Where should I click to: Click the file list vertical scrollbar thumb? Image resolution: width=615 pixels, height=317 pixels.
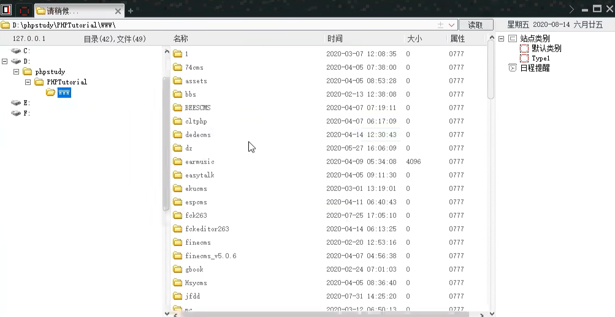pos(491,70)
